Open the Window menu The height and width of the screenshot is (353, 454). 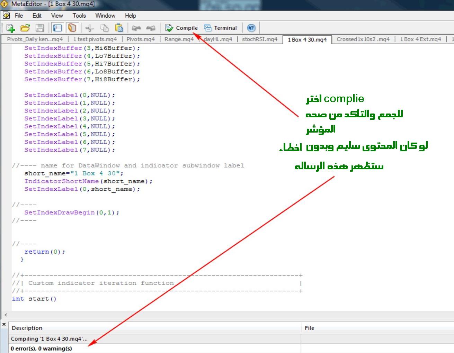pyautogui.click(x=105, y=16)
